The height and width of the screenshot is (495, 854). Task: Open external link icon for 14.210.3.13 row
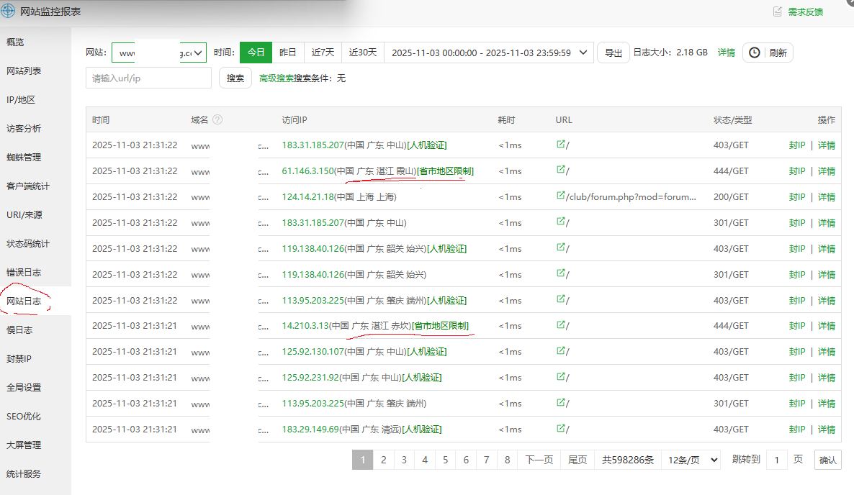click(x=560, y=326)
